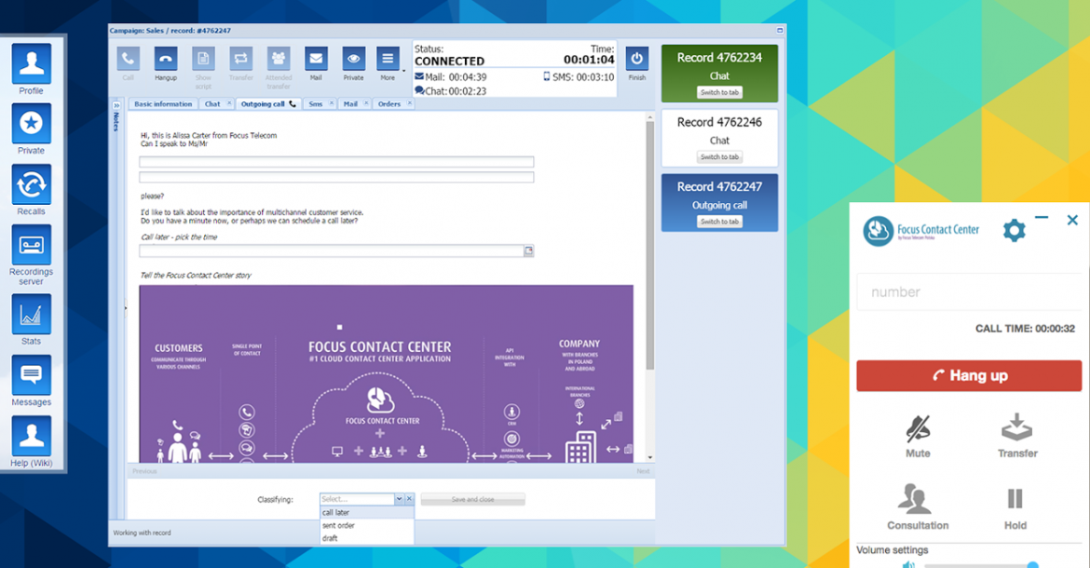Click the Call toolbar button
The height and width of the screenshot is (568, 1090).
128,59
